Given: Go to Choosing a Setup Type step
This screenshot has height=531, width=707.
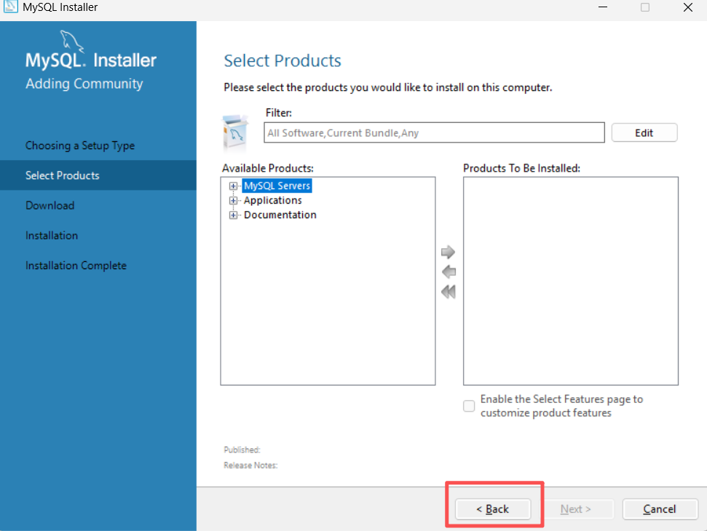Looking at the screenshot, I should 80,145.
